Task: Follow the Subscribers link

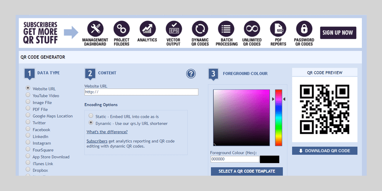Action: click(97, 141)
